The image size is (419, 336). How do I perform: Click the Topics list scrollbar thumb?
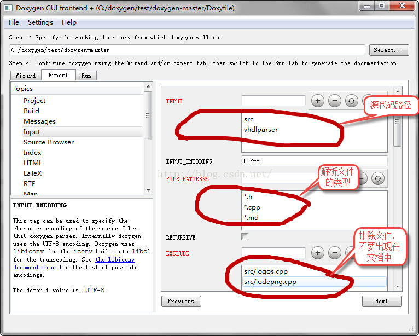click(x=148, y=115)
